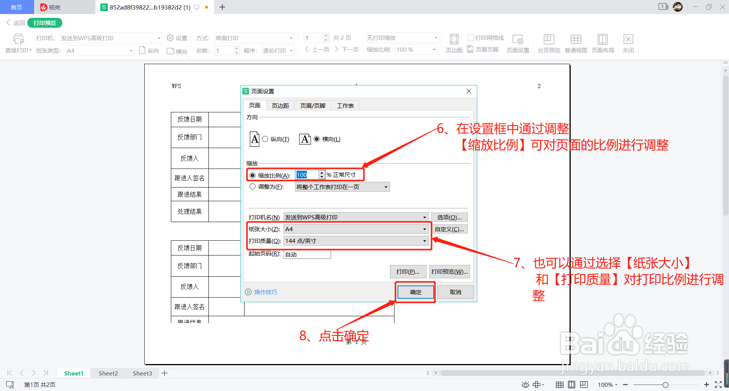
Task: Click the 起始页码 input field
Action: point(307,254)
